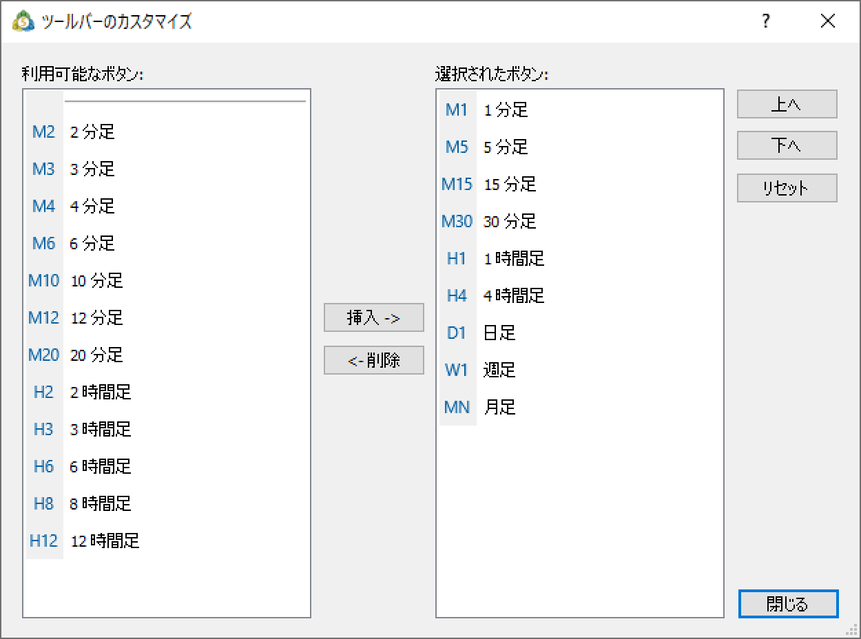The image size is (861, 639).
Task: Choose 1 時間足 in selected list
Action: 514,258
